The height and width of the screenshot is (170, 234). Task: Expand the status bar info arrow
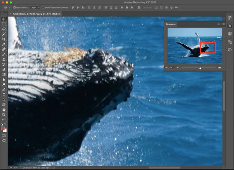[54, 168]
